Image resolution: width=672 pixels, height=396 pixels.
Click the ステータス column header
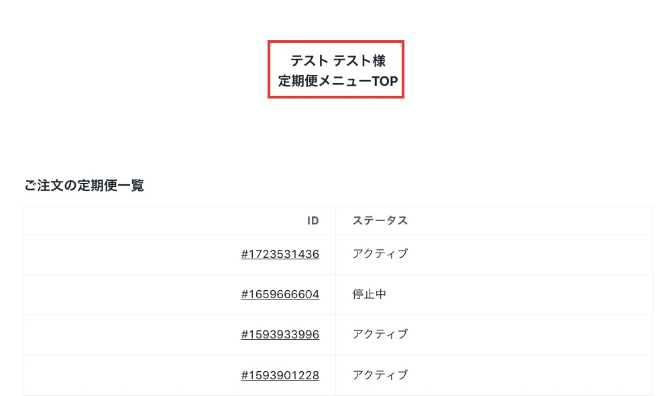380,220
